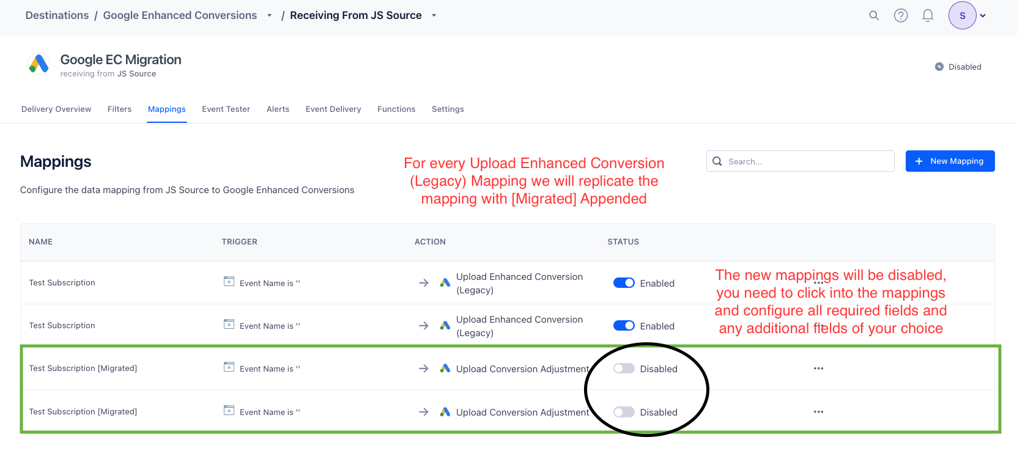This screenshot has height=459, width=1017.
Task: Click the magnifier icon inside the Search box
Action: (717, 161)
